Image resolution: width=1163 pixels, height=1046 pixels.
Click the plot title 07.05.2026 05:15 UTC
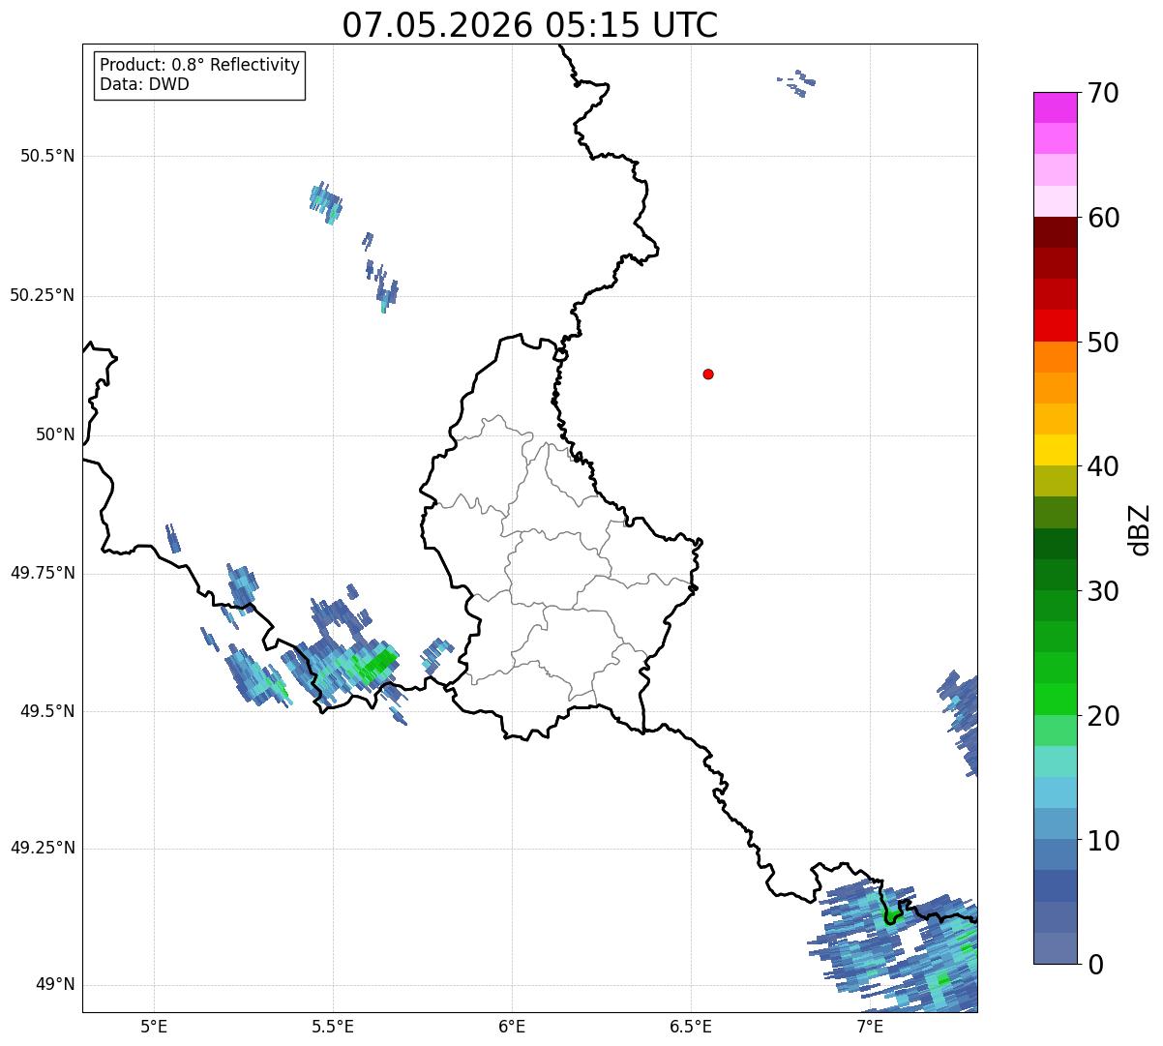[530, 24]
